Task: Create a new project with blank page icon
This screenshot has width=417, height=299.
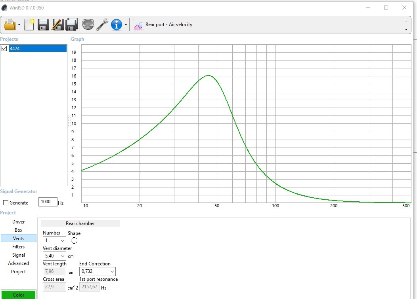Action: coord(29,25)
